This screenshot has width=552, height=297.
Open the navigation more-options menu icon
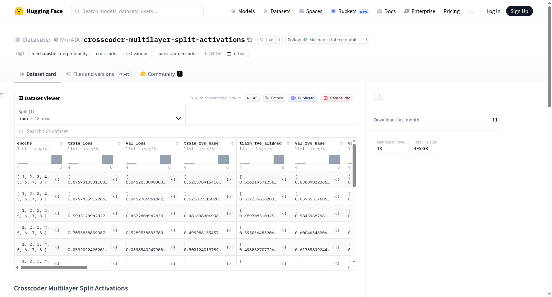point(471,11)
